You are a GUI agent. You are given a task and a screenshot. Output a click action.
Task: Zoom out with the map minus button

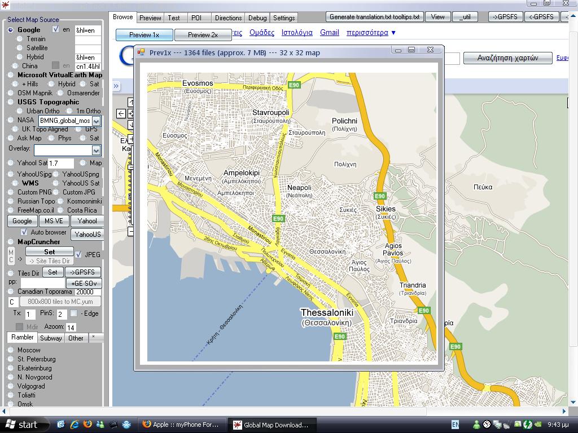[130, 231]
